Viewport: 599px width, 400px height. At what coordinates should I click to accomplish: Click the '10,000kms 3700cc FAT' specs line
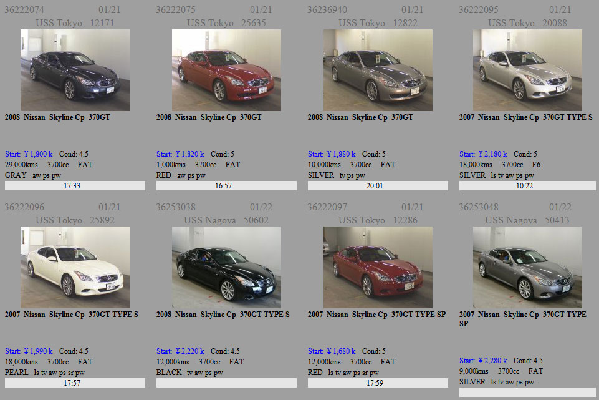[x=352, y=165]
